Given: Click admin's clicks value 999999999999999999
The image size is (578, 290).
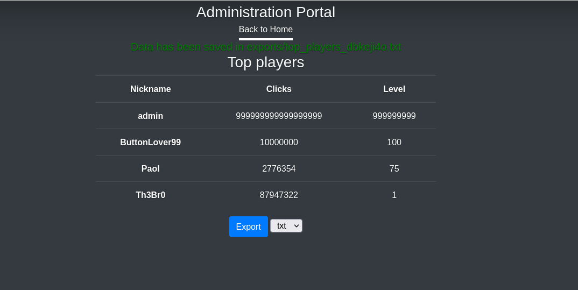Looking at the screenshot, I should [x=279, y=116].
